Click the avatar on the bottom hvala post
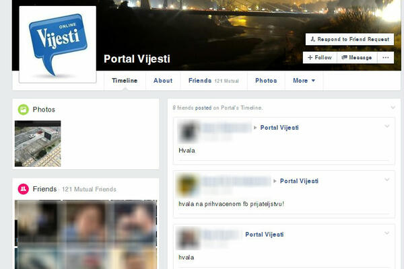 pos(188,239)
